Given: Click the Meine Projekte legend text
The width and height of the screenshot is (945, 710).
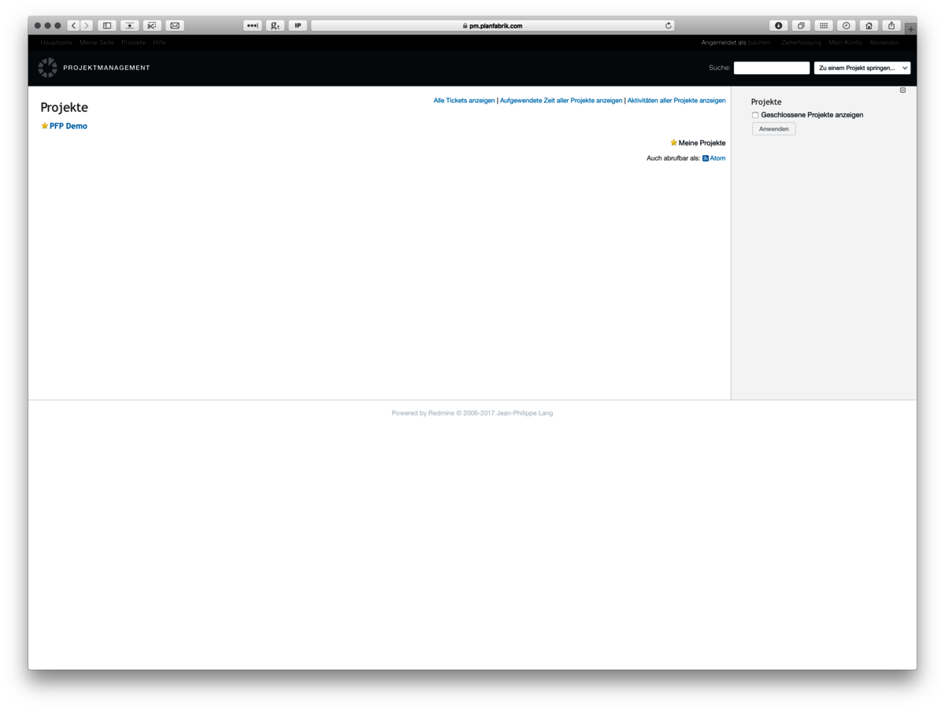Looking at the screenshot, I should [702, 143].
